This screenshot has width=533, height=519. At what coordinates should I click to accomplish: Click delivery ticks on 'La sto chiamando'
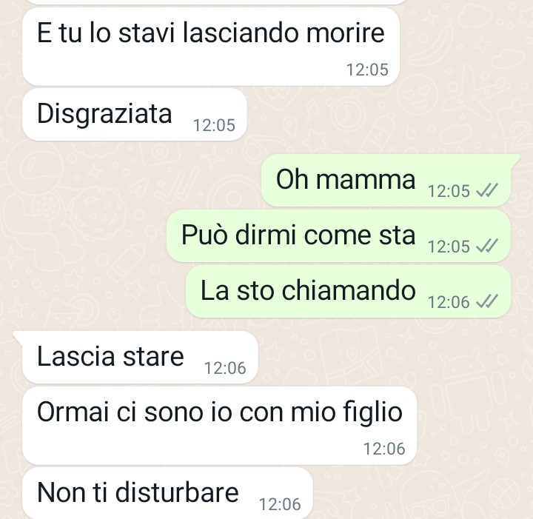pos(487,302)
